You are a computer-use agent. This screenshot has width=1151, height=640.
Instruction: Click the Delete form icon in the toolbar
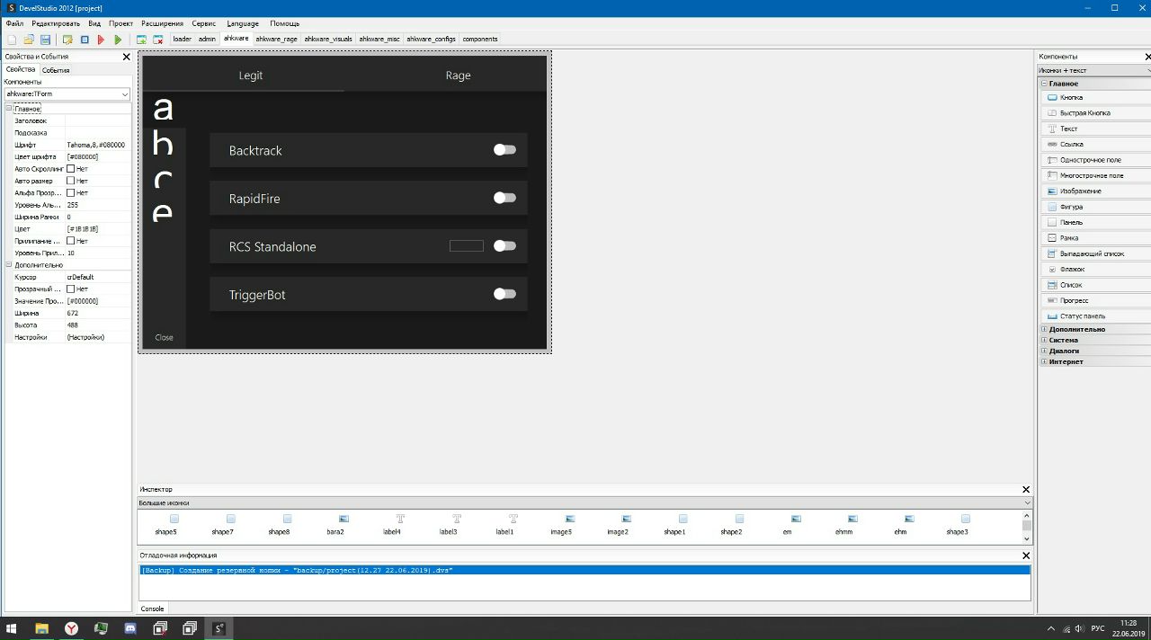click(157, 40)
